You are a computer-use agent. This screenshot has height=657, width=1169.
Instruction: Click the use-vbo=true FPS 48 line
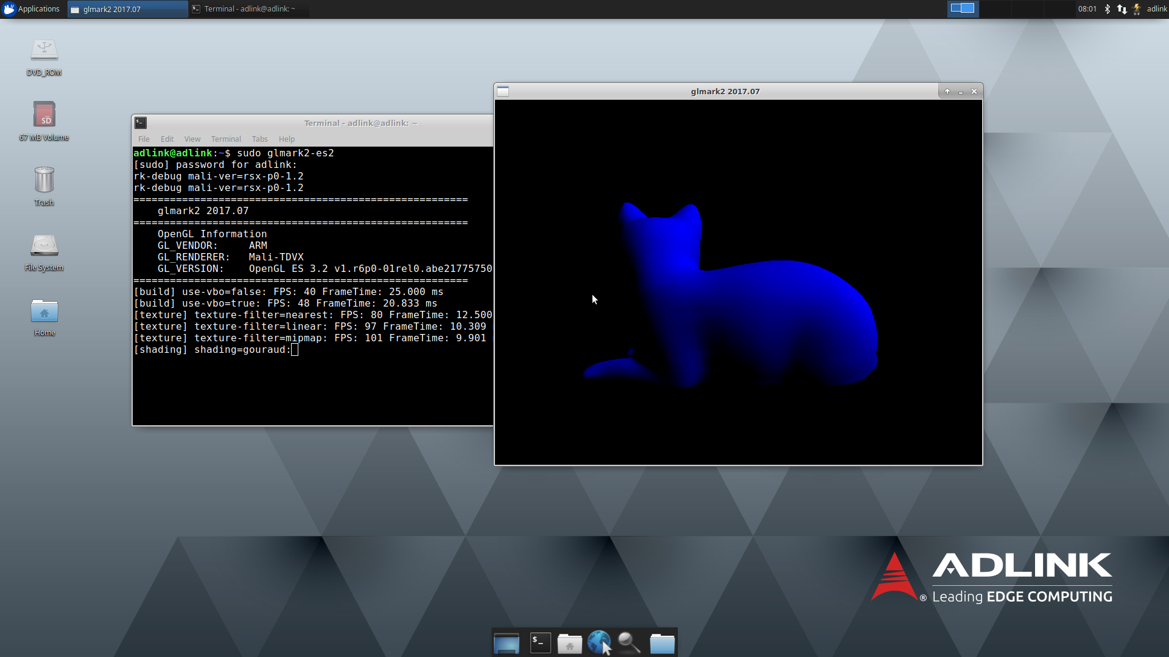(x=286, y=304)
